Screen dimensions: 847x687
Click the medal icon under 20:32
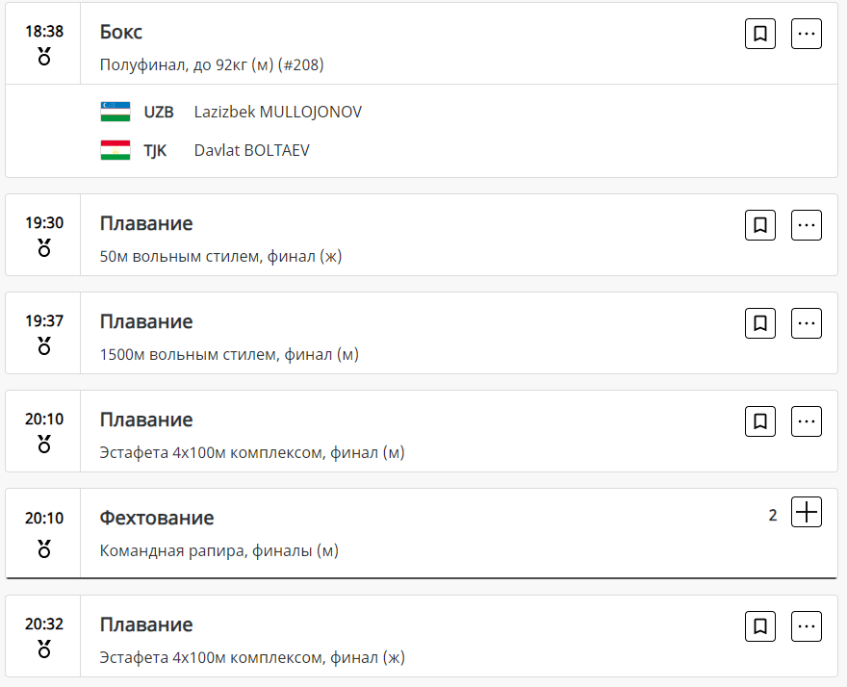[x=44, y=649]
